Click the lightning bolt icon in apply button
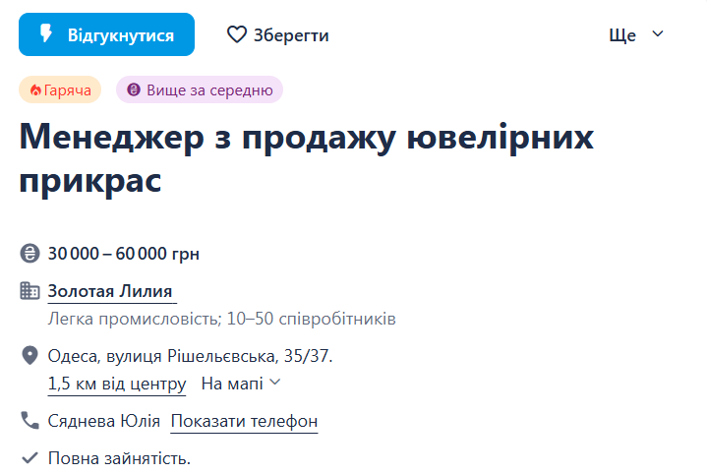 tap(46, 33)
